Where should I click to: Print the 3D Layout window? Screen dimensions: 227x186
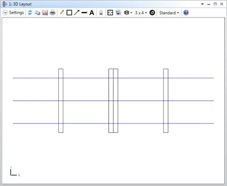point(53,13)
